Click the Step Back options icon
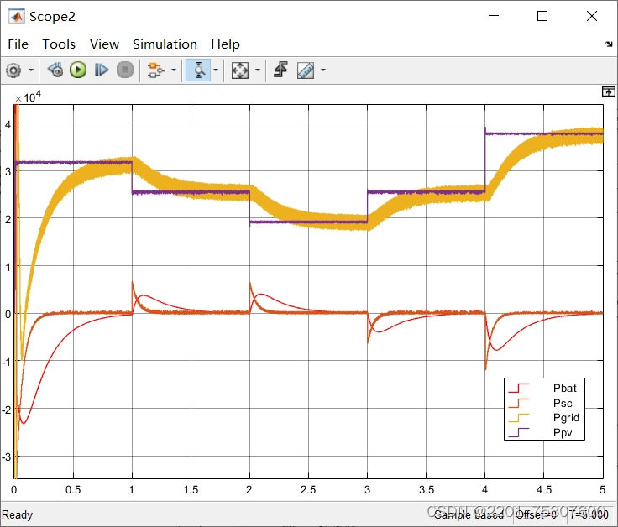The height and width of the screenshot is (527, 618). pos(55,70)
